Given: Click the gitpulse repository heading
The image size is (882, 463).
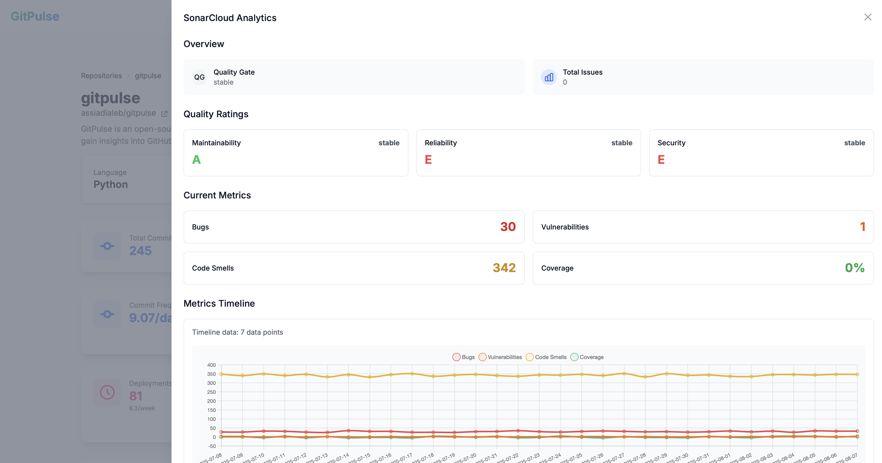Looking at the screenshot, I should [x=111, y=98].
